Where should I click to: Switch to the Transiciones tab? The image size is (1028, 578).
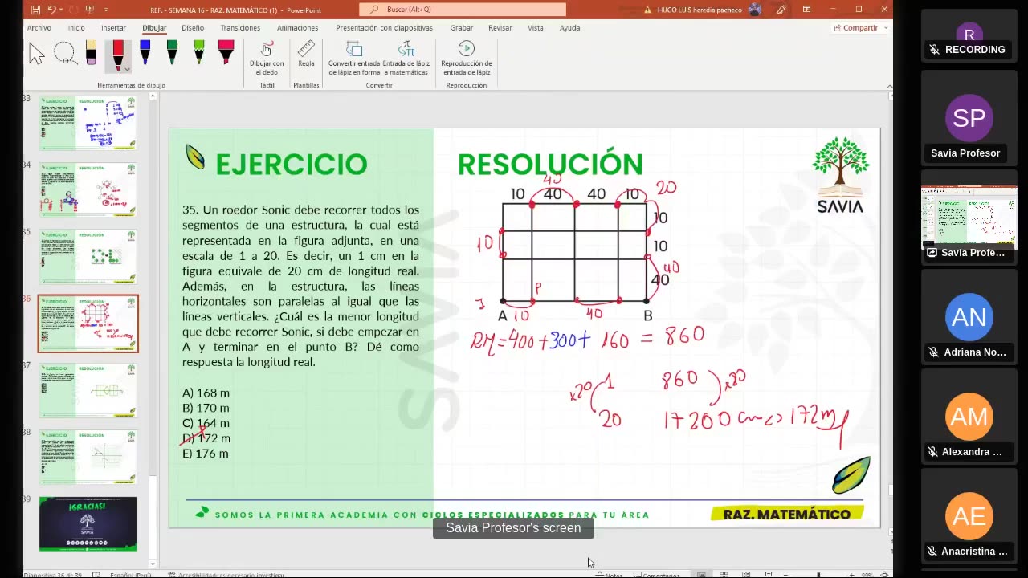(x=240, y=28)
